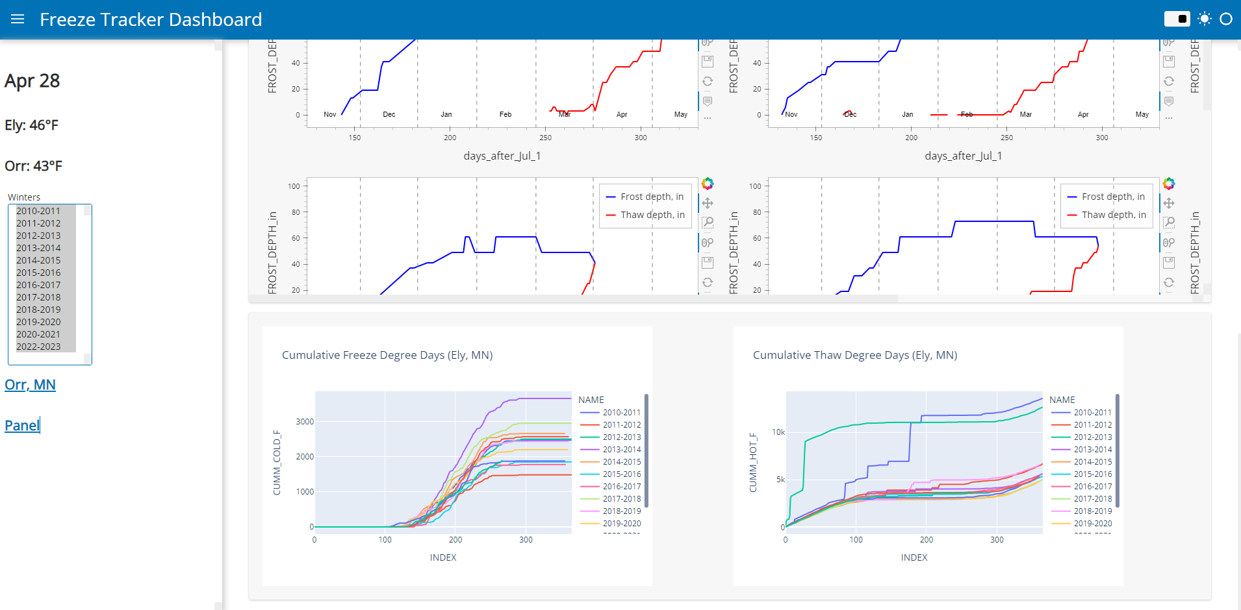Select Pan tool on lower-left legend plot
The image size is (1241, 610).
point(708,203)
